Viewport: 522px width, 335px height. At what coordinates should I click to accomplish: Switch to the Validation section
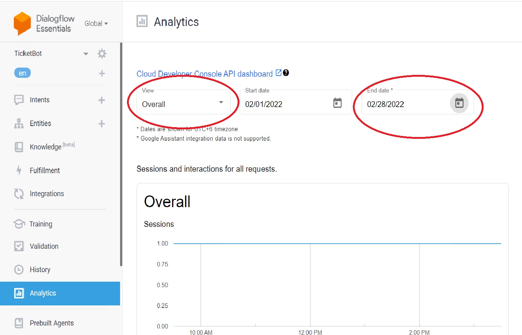44,246
